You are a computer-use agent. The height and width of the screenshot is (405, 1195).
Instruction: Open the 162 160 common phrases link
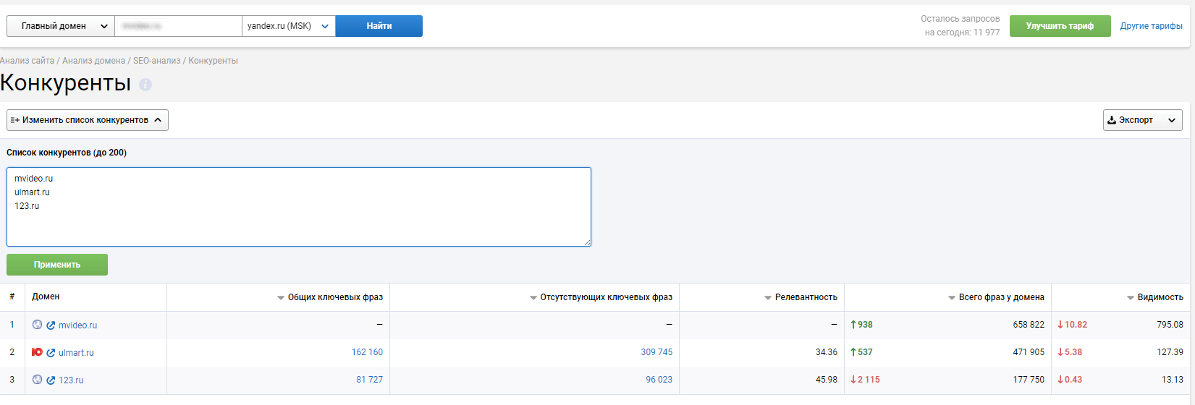[367, 352]
